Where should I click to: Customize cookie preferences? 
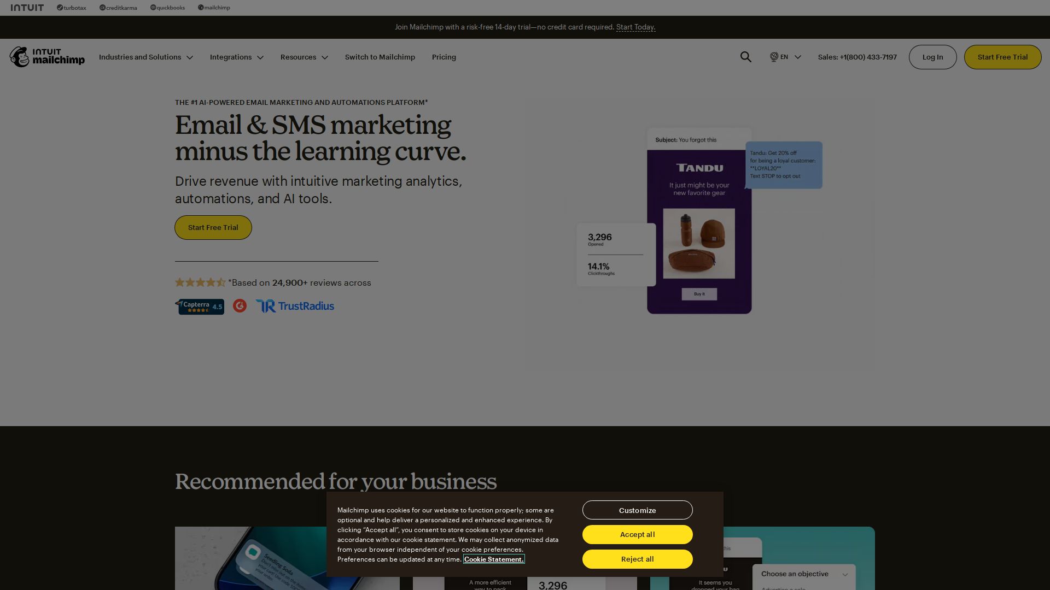(638, 510)
